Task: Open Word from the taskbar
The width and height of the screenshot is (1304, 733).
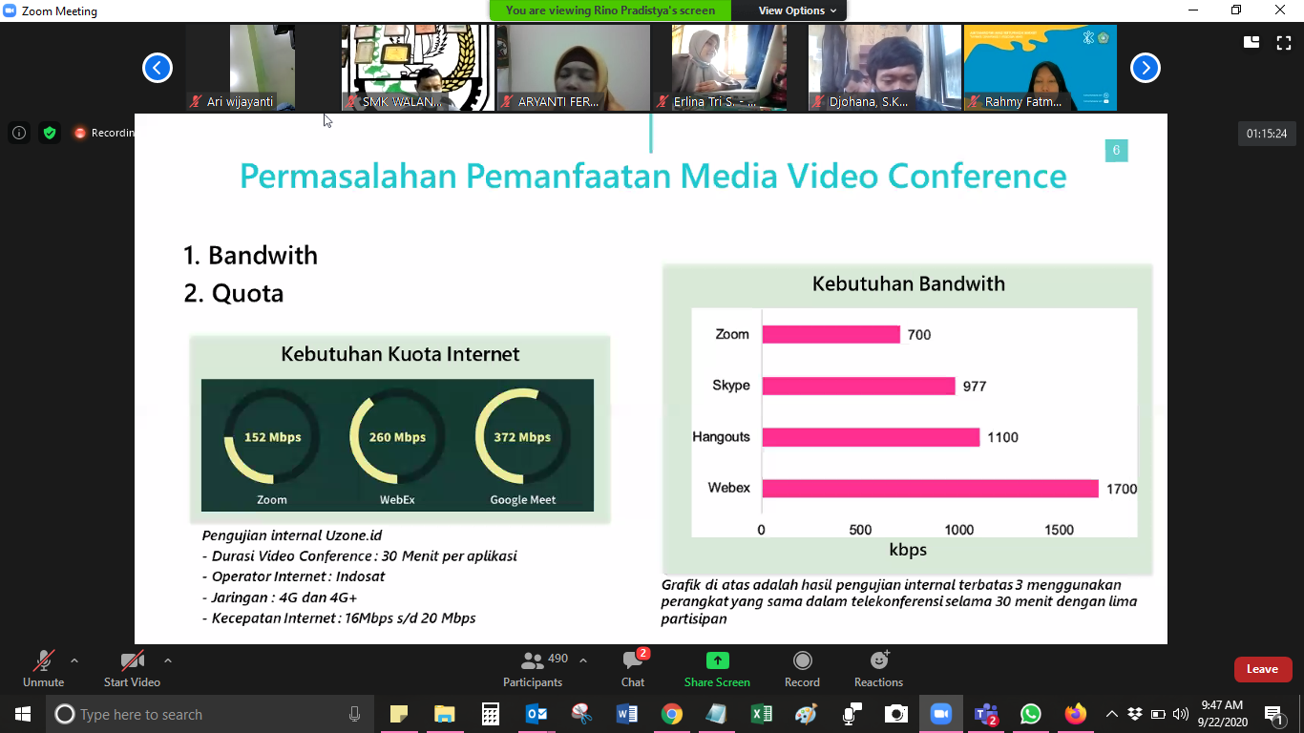Action: coord(627,714)
